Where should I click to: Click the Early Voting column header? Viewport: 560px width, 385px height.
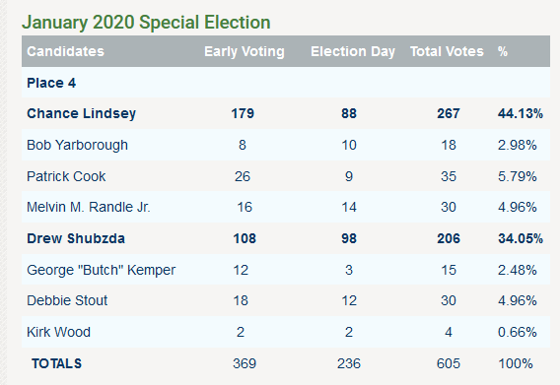tap(245, 51)
